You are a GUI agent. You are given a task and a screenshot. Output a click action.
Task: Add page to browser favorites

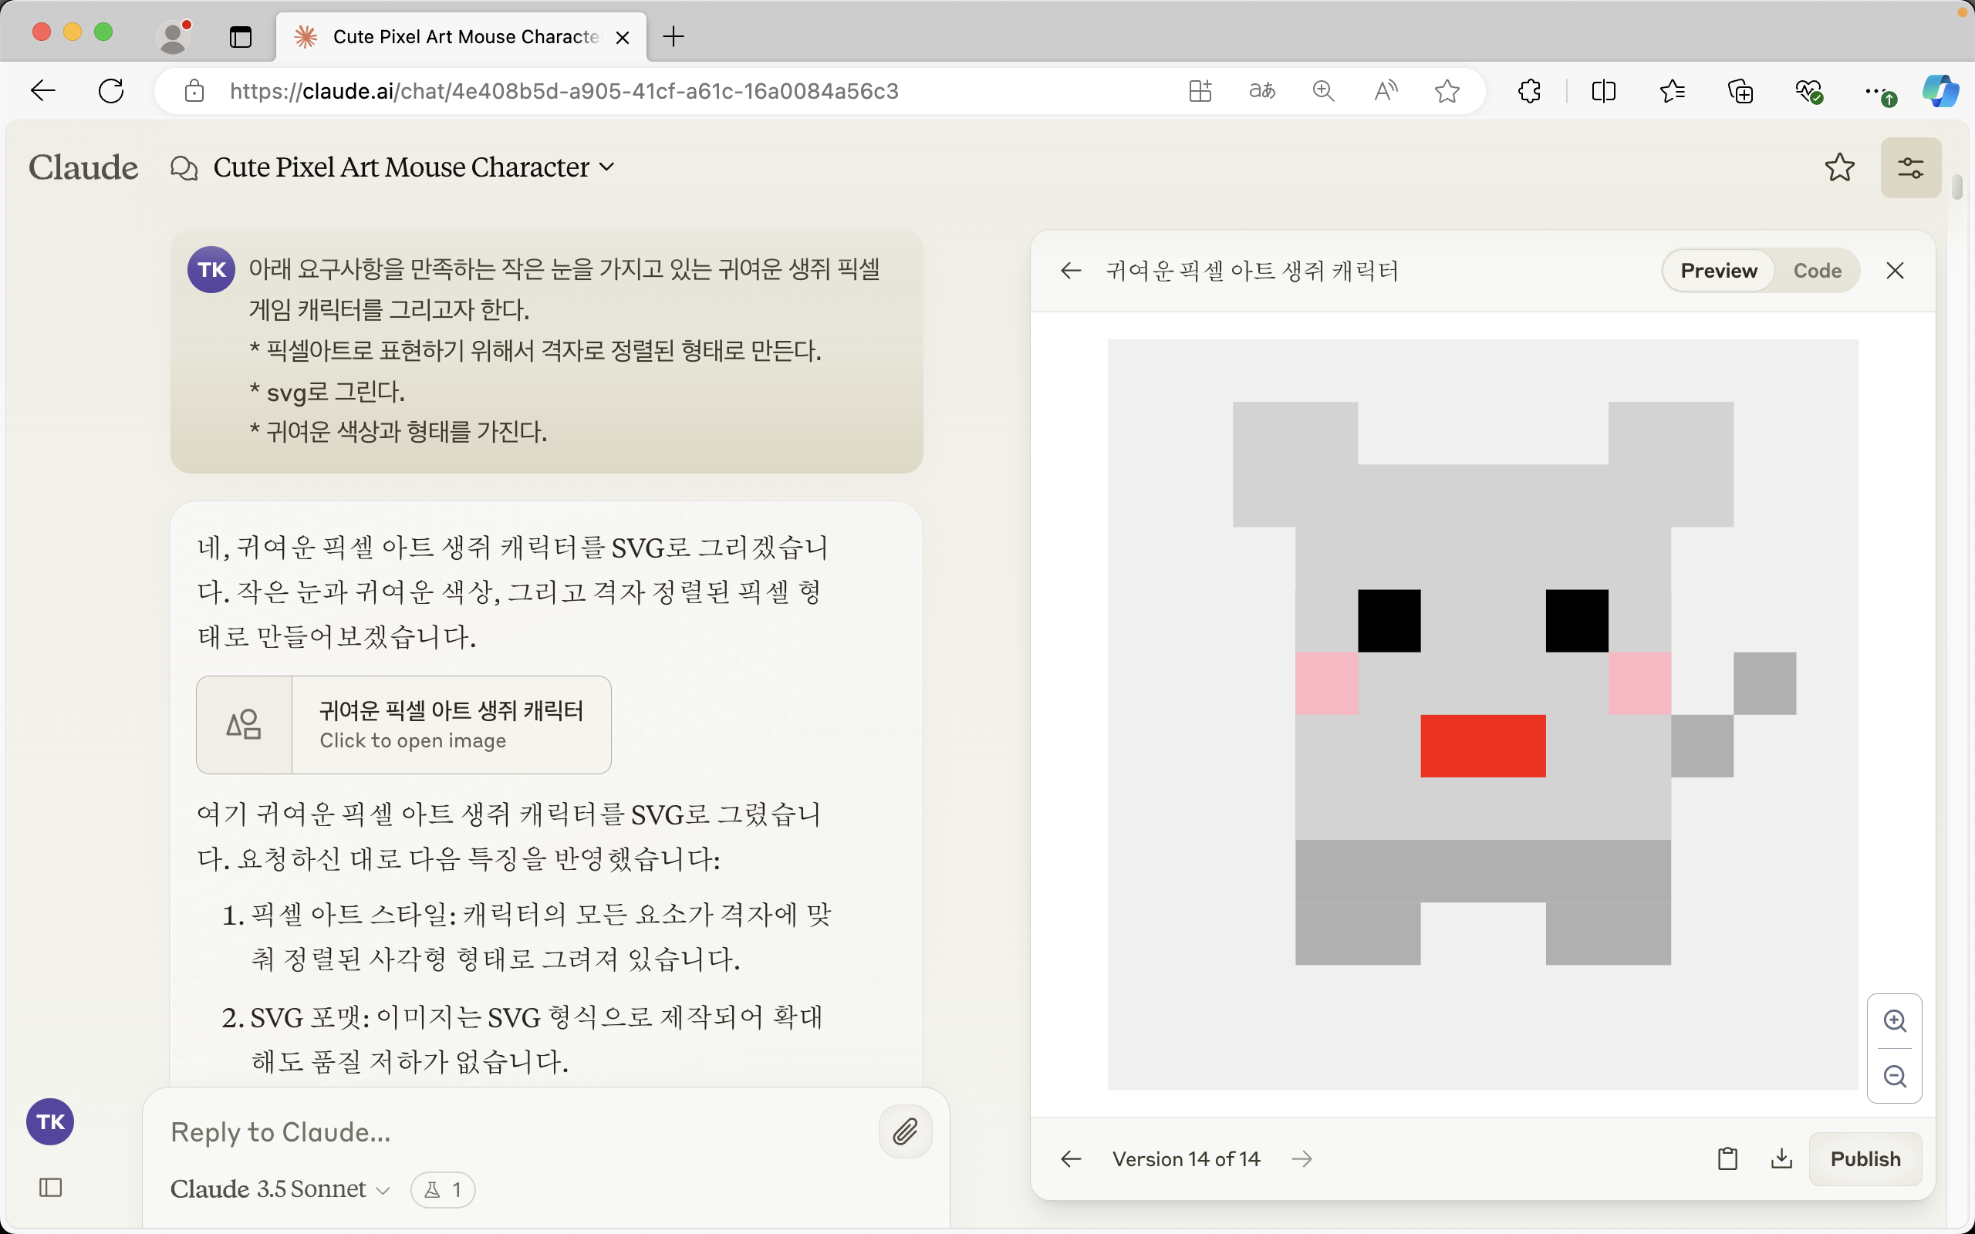1447,90
